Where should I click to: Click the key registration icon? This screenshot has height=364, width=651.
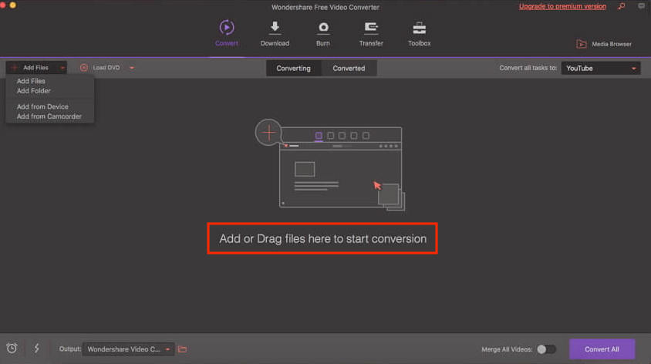[621, 6]
